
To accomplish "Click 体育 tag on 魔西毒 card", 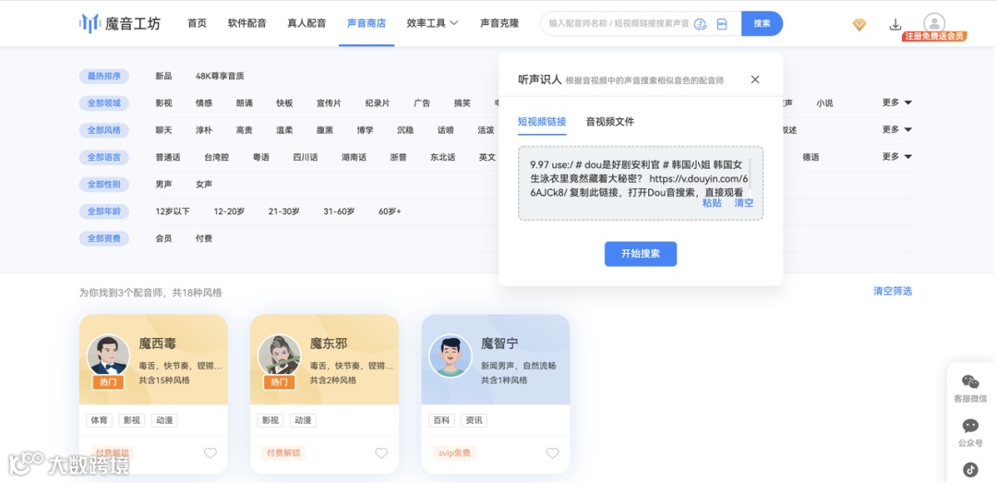I will (x=99, y=420).
